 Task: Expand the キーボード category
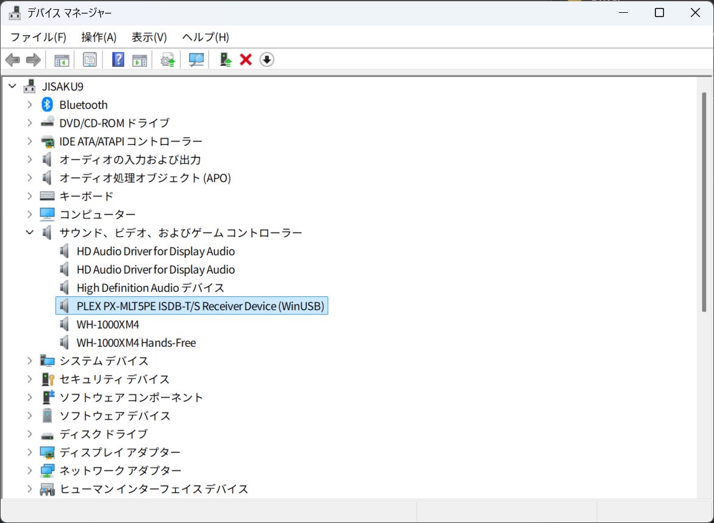pos(30,196)
